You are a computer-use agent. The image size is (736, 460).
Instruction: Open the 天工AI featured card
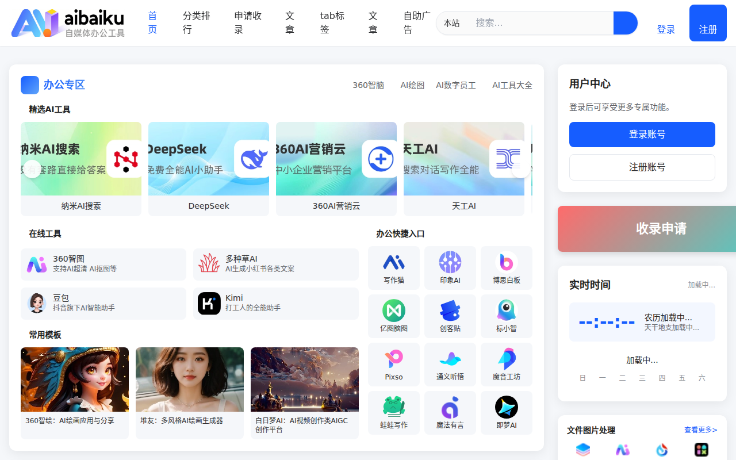pyautogui.click(x=464, y=169)
